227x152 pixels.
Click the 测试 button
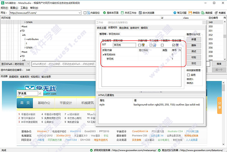[x=194, y=51]
